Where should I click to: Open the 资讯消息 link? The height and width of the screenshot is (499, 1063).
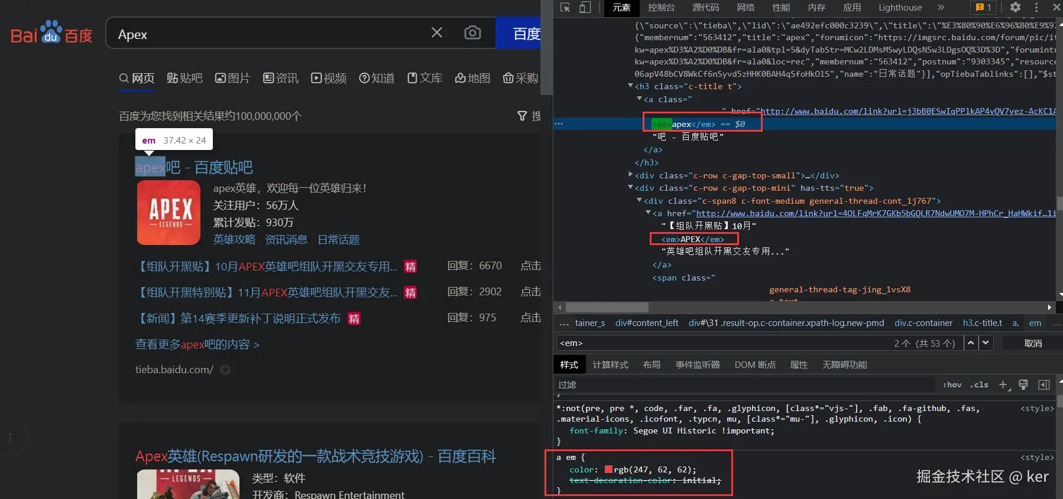pos(286,239)
